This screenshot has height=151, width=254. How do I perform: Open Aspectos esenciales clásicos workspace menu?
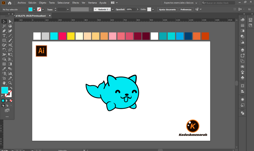click(181, 3)
